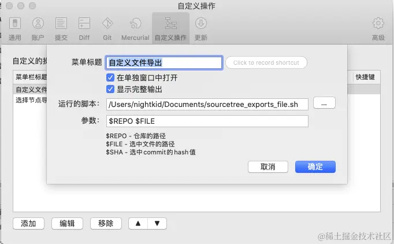Click the 编辑 edit button
Image resolution: width=394 pixels, height=244 pixels.
pos(67,223)
